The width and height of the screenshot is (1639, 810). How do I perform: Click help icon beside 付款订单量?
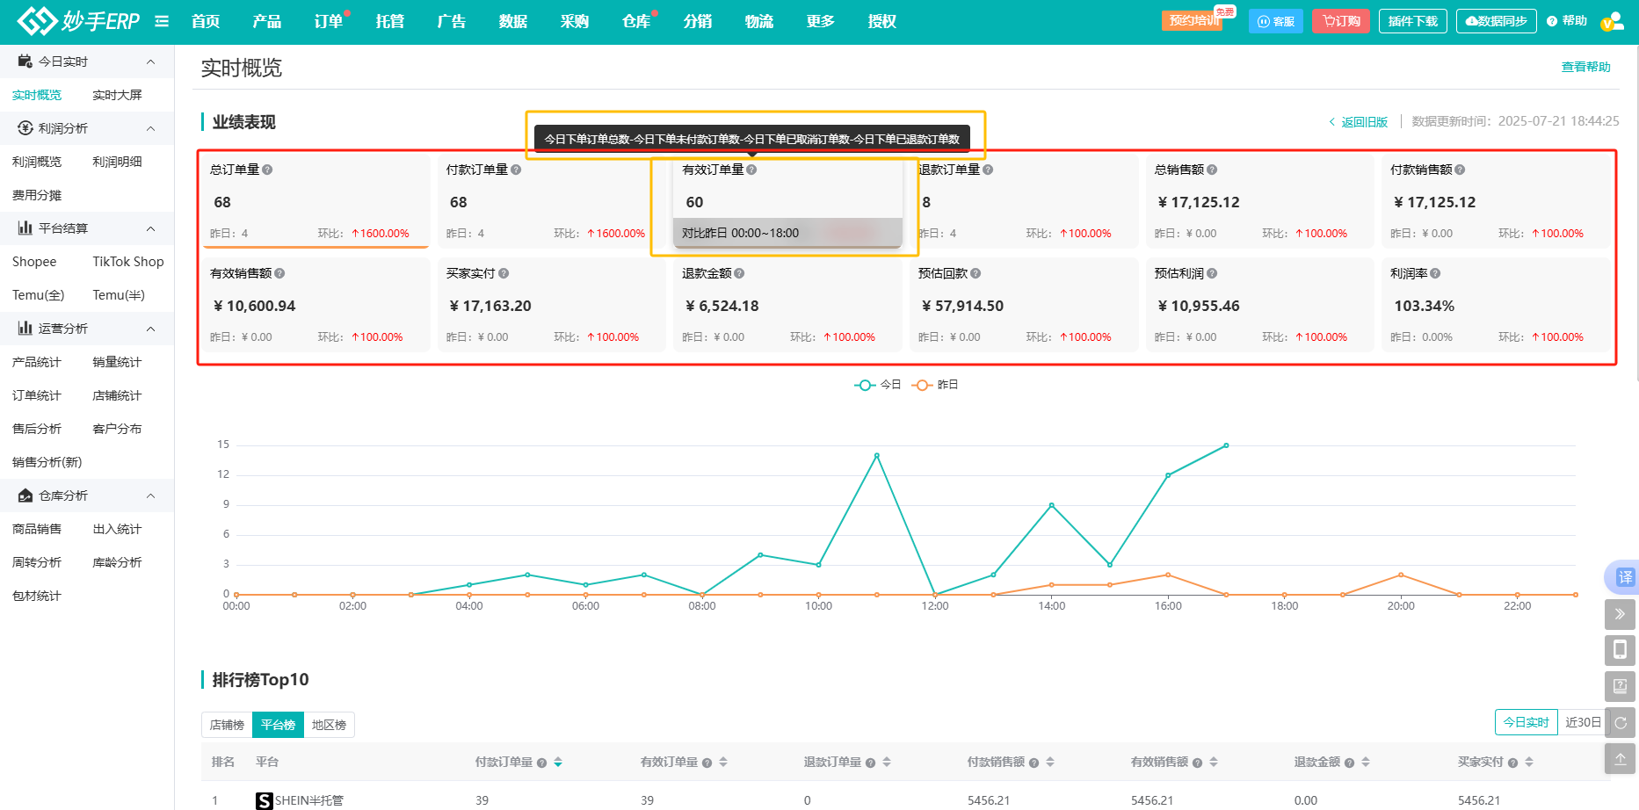tap(516, 170)
